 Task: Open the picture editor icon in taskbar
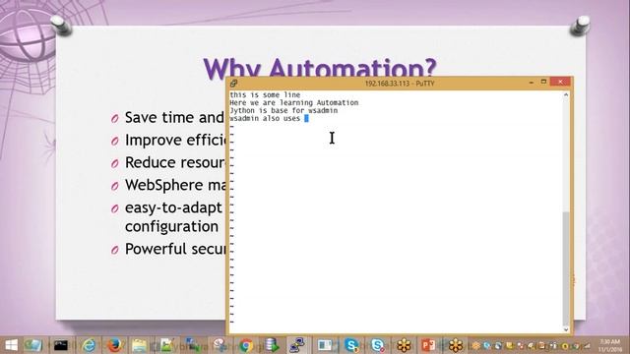166,345
